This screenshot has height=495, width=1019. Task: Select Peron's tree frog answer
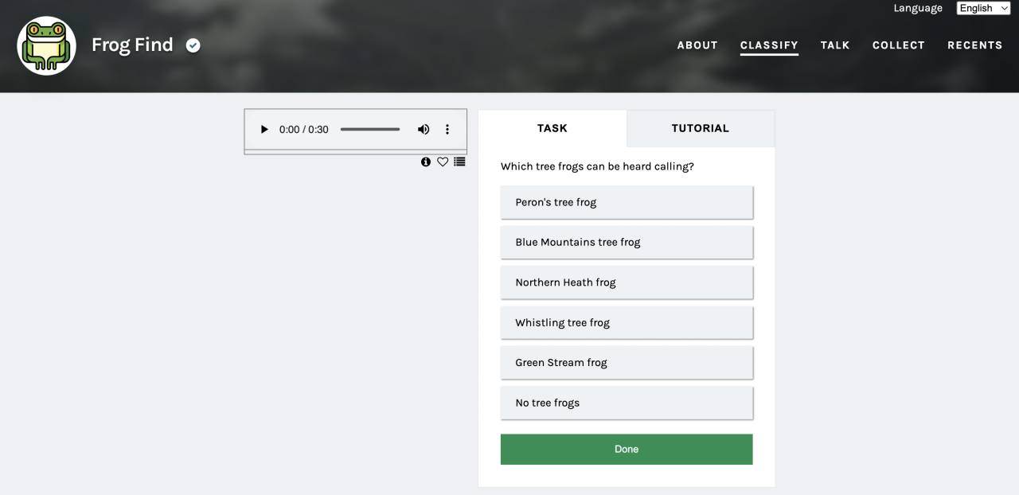pyautogui.click(x=627, y=202)
